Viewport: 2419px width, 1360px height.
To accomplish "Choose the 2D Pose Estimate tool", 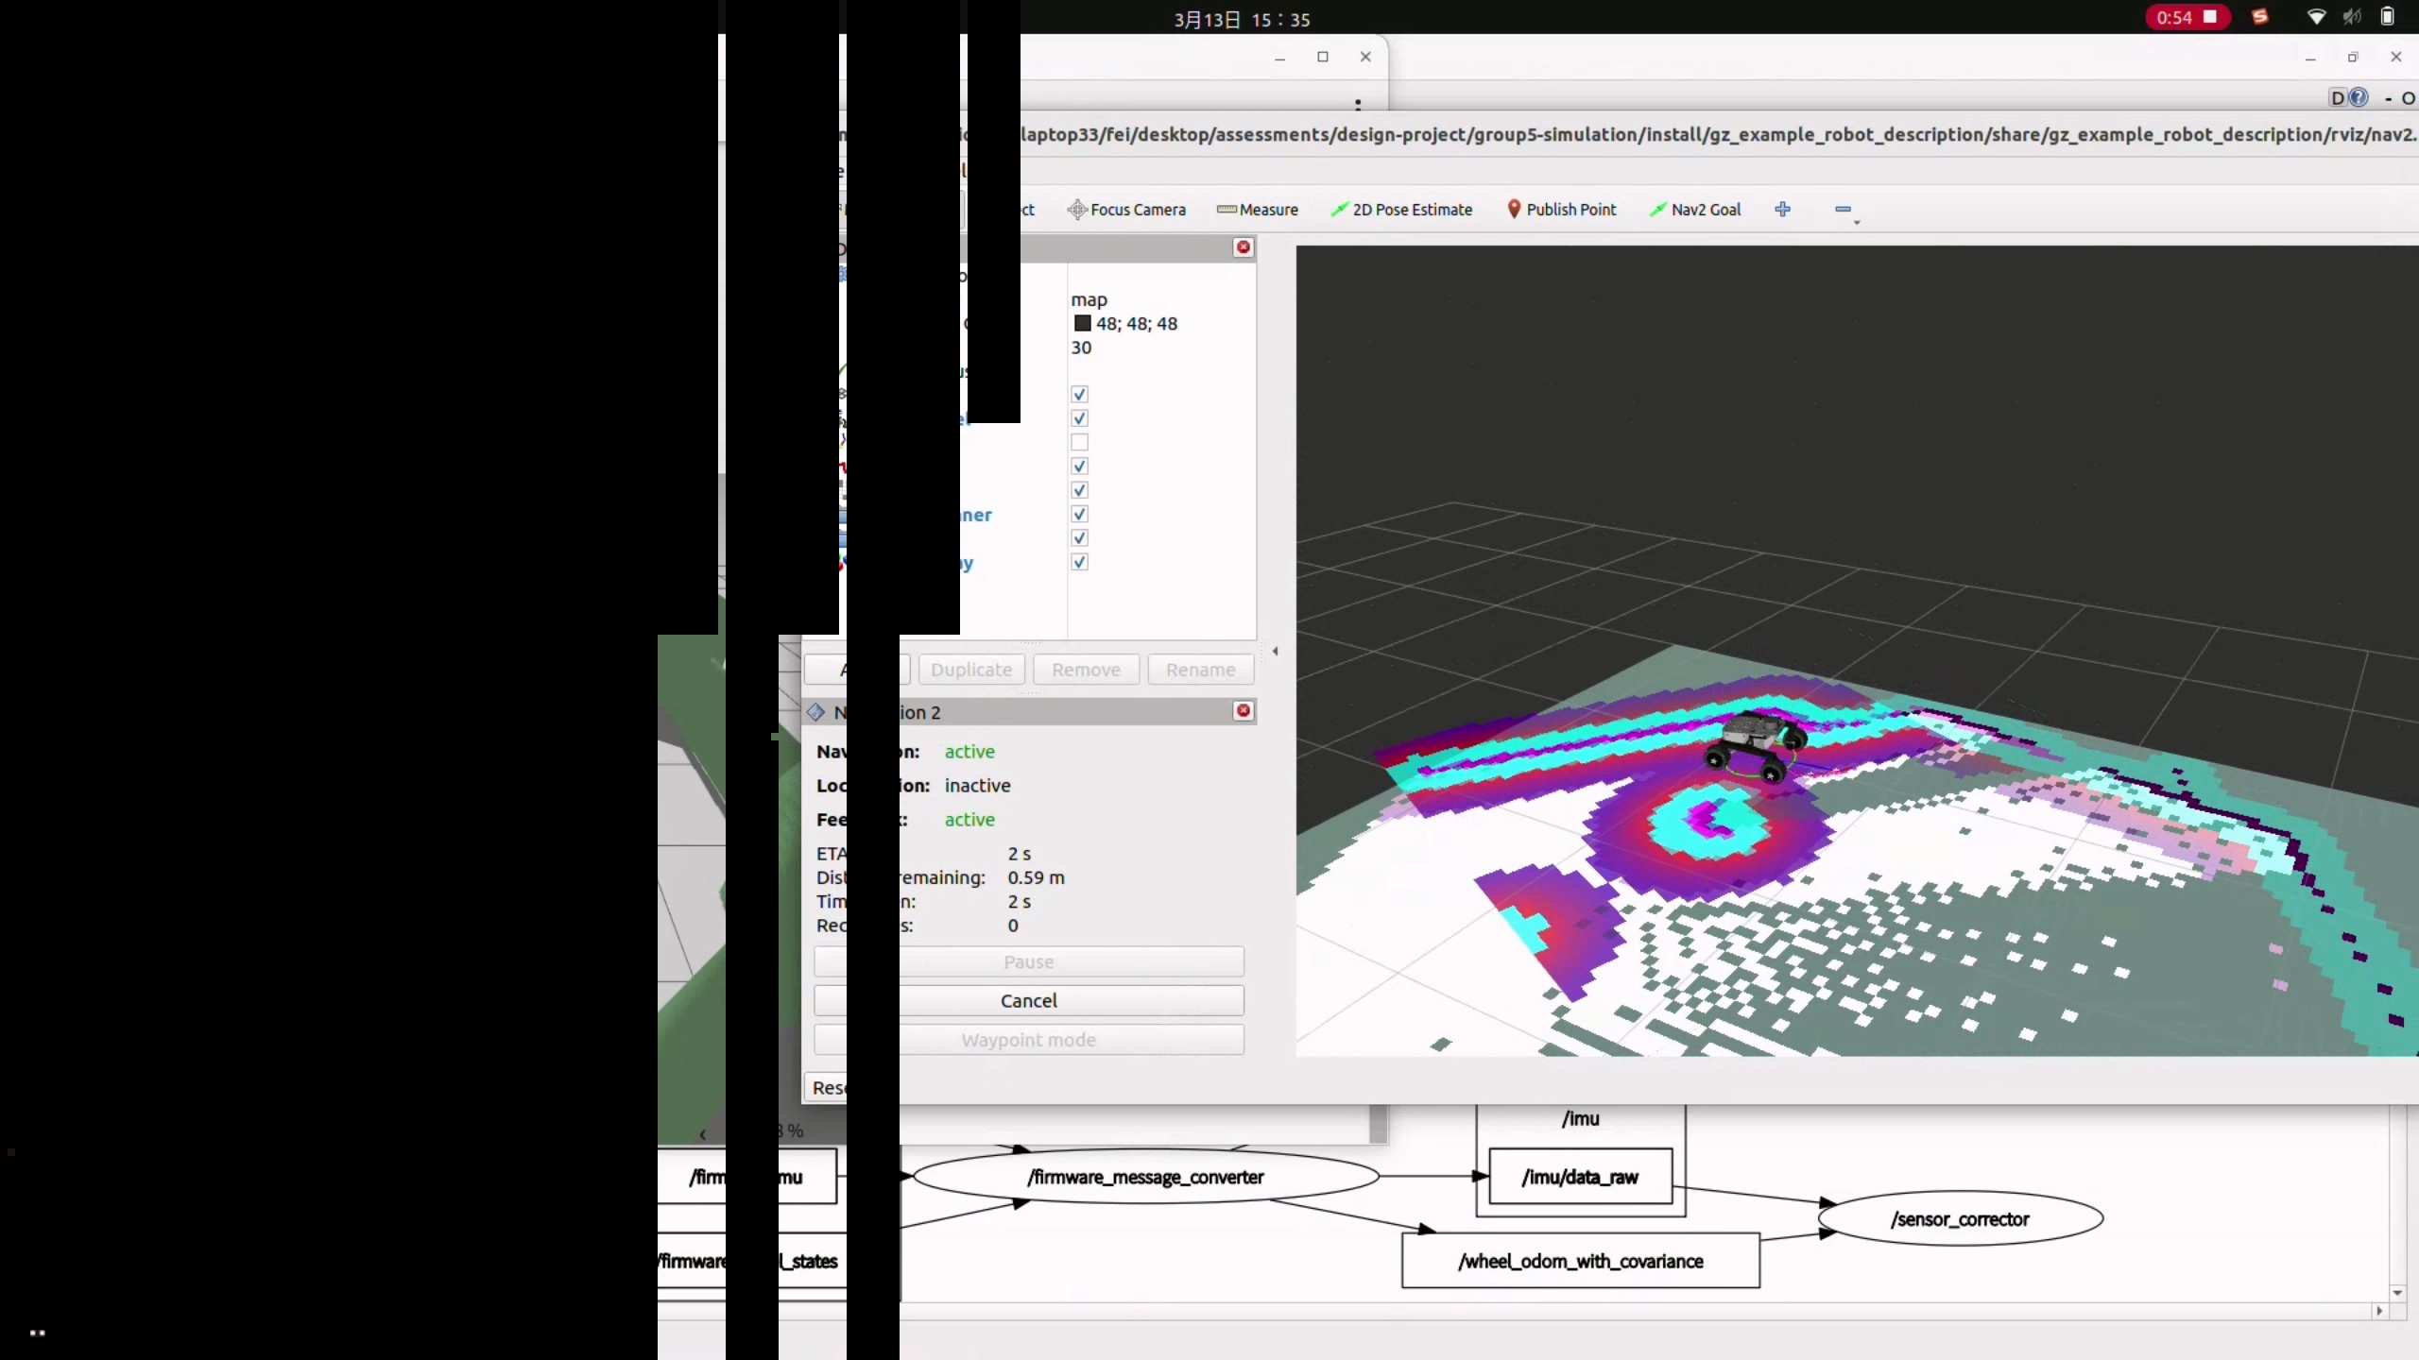I will pyautogui.click(x=1401, y=210).
